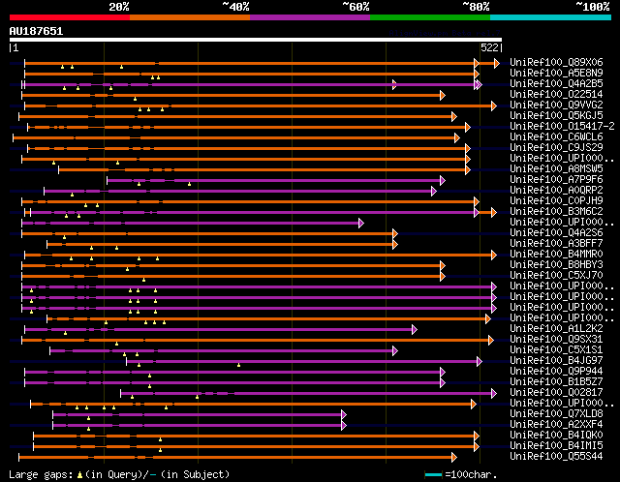Open the UniRef100_Q89X06 subject label

(x=556, y=62)
